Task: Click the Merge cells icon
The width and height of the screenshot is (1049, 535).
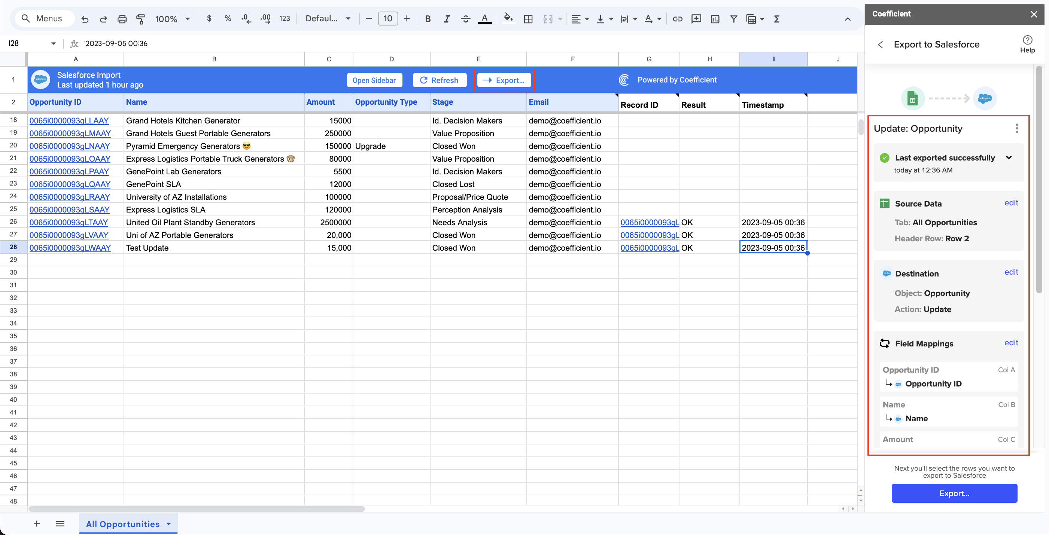Action: (548, 19)
